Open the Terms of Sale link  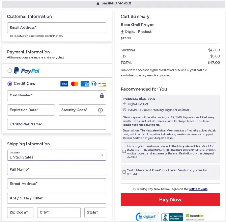pos(198,189)
